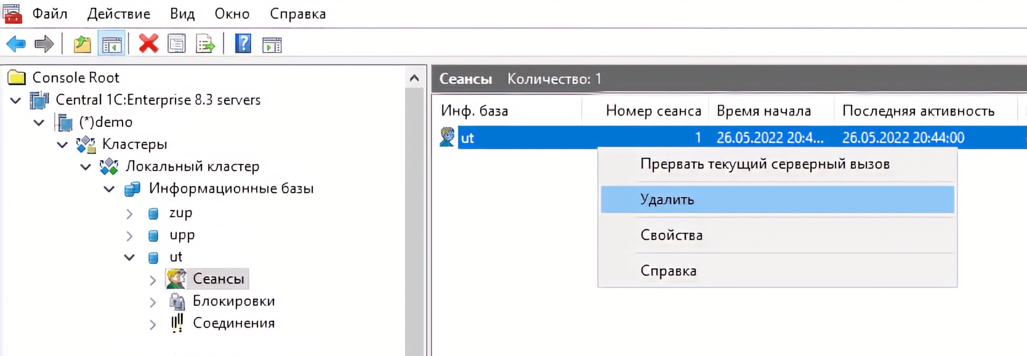Click the zup database icon
The image size is (1027, 356).
click(153, 214)
